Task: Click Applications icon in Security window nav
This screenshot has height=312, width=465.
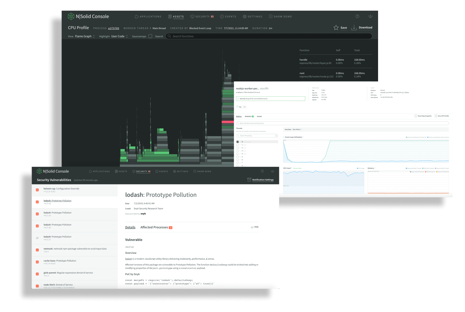Action: click(90, 171)
